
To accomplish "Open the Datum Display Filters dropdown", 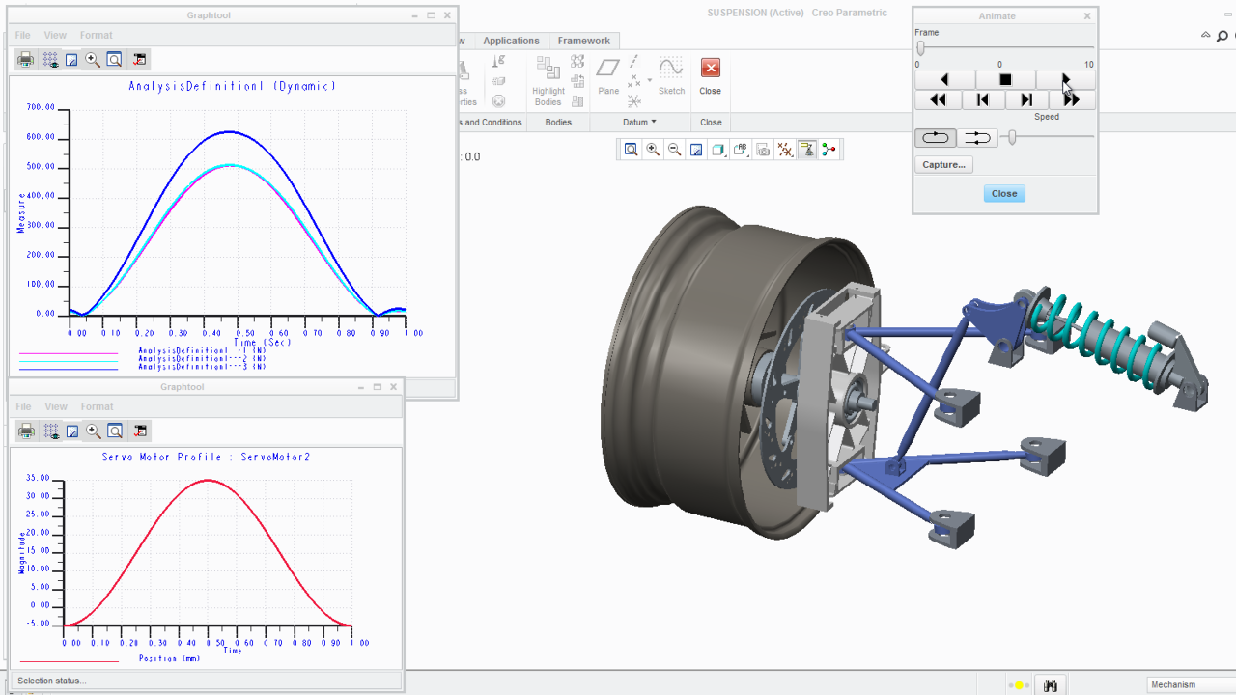I will click(785, 150).
